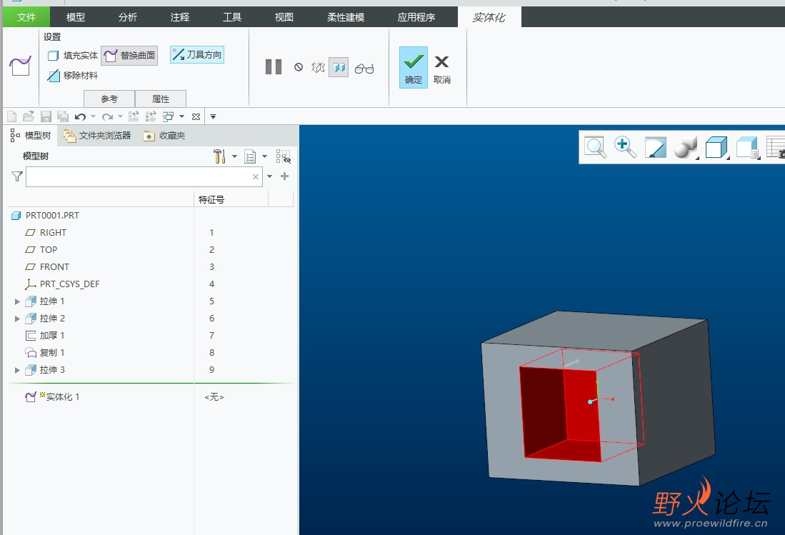Screen dimensions: 785x535
Task: Click the second regenerate manager icon
Action: [151, 116]
